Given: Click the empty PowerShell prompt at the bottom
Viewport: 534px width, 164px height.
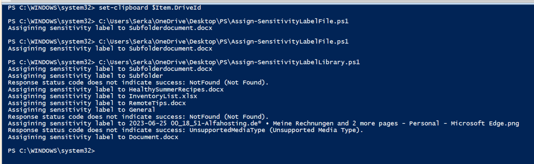Looking at the screenshot, I should [51, 151].
